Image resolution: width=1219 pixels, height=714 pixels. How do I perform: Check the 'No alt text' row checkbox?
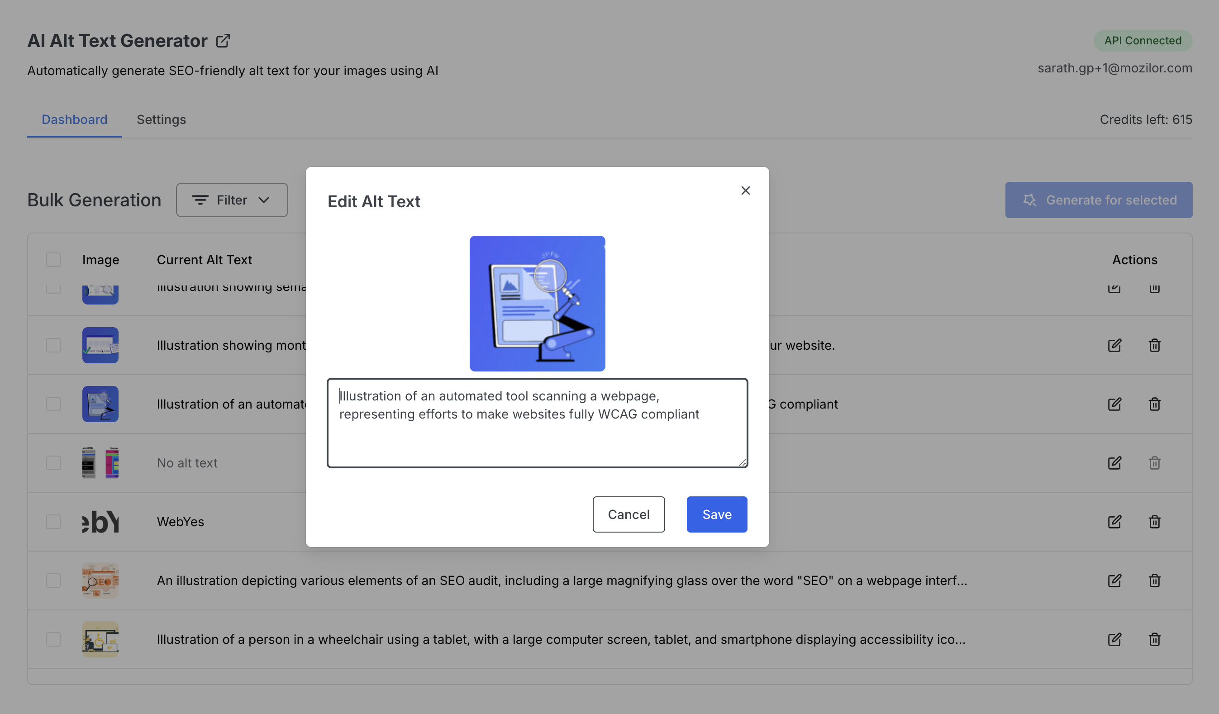(x=53, y=463)
